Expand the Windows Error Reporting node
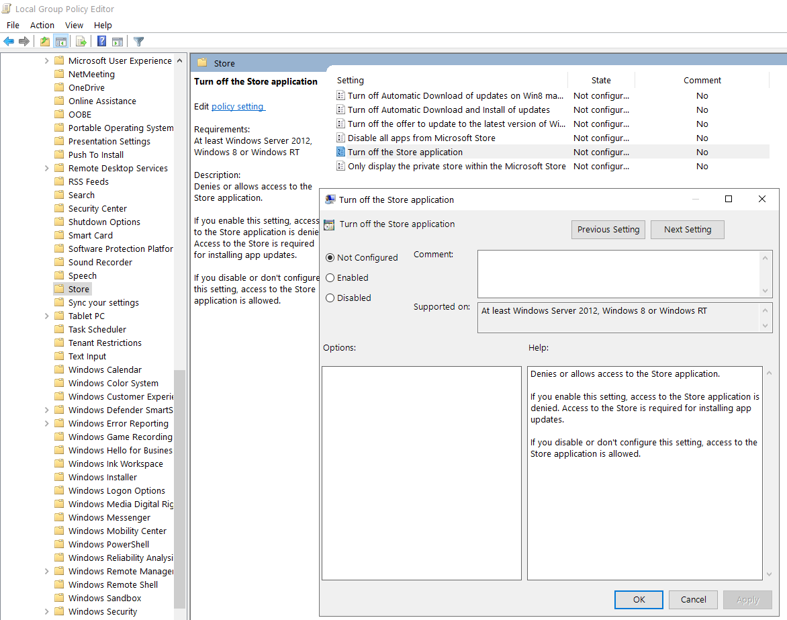 tap(46, 423)
